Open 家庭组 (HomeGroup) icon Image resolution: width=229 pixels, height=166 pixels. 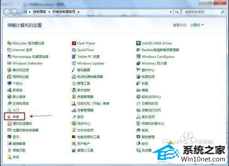pyautogui.click(x=10, y=90)
